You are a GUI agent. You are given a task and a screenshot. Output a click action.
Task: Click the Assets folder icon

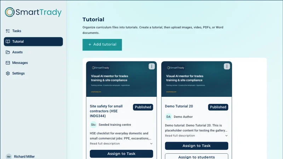coord(8,52)
